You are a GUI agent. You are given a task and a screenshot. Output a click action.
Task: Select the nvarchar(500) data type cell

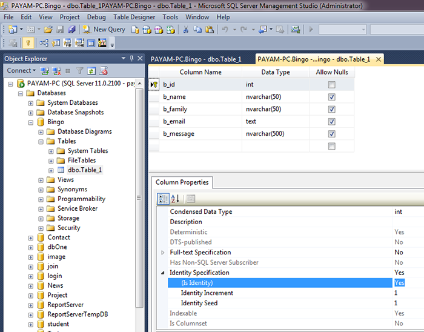tap(275, 133)
